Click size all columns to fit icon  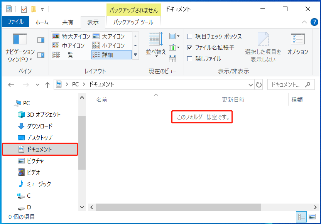pos(172,59)
